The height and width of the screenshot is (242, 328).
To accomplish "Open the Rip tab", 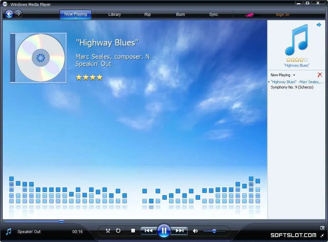I will pos(147,15).
